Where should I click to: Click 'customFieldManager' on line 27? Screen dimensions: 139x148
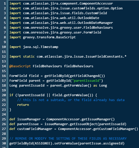click(35, 129)
